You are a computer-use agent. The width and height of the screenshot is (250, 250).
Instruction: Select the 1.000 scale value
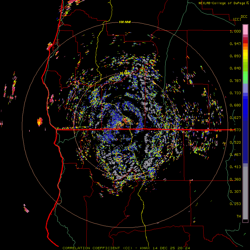tap(235, 31)
